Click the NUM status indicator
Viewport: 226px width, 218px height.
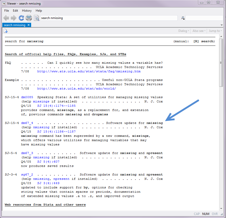pos(206,214)
